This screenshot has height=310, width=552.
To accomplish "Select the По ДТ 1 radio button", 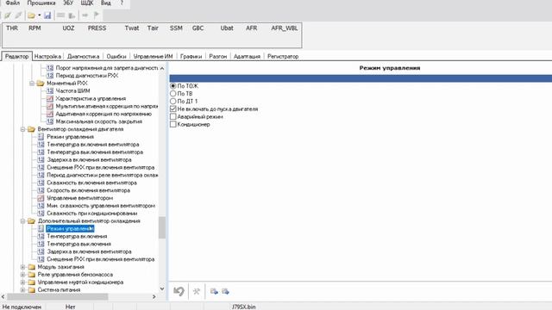I will pyautogui.click(x=172, y=102).
